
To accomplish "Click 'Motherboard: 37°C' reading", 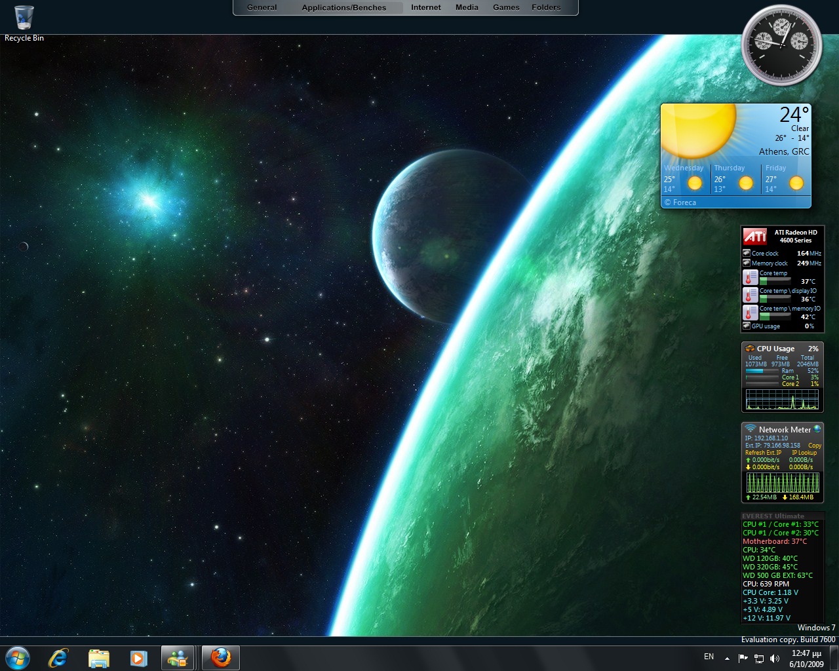I will pyautogui.click(x=775, y=541).
